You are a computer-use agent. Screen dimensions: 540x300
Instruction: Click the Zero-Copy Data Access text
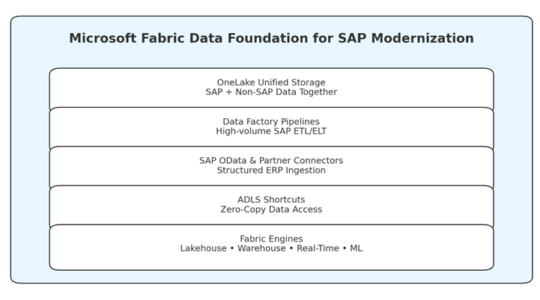[271, 209]
